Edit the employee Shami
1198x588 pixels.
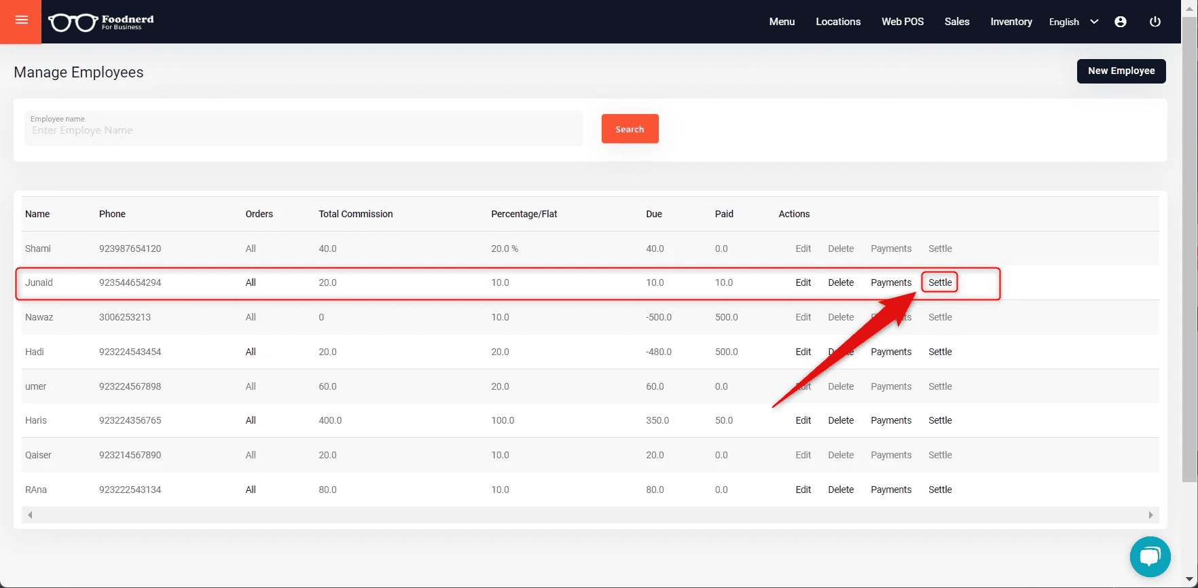tap(803, 249)
